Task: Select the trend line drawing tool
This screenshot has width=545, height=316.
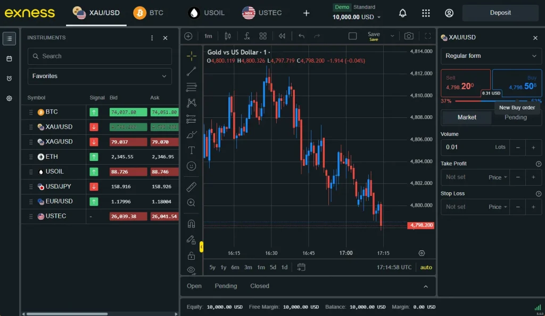Action: coord(191,72)
